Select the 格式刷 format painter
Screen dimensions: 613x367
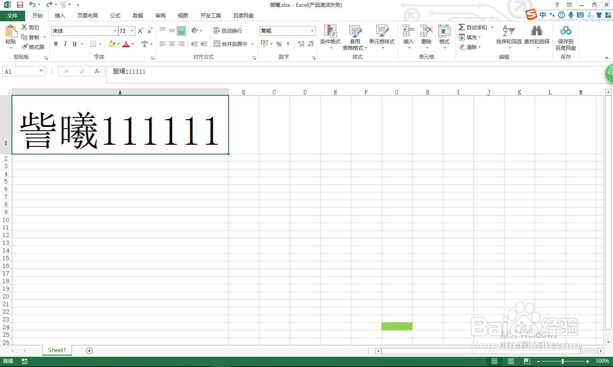[33, 47]
